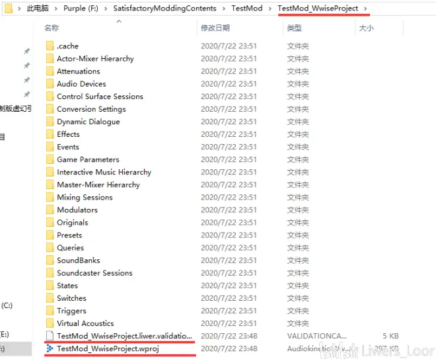Image resolution: width=436 pixels, height=359 pixels.
Task: Open the (C:) drive in navigation pane
Action: pos(7,305)
